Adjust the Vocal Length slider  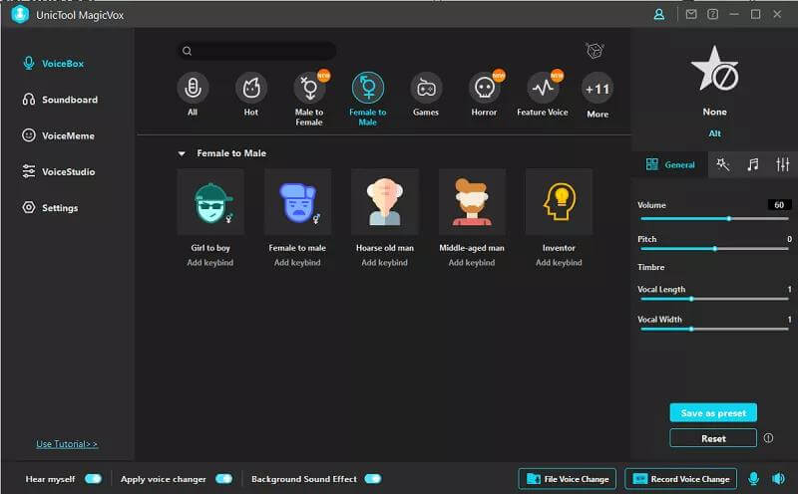tap(714, 299)
